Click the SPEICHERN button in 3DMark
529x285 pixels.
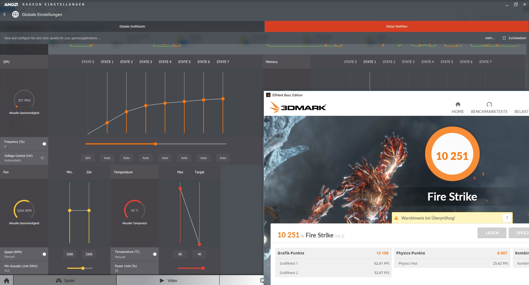(519, 233)
